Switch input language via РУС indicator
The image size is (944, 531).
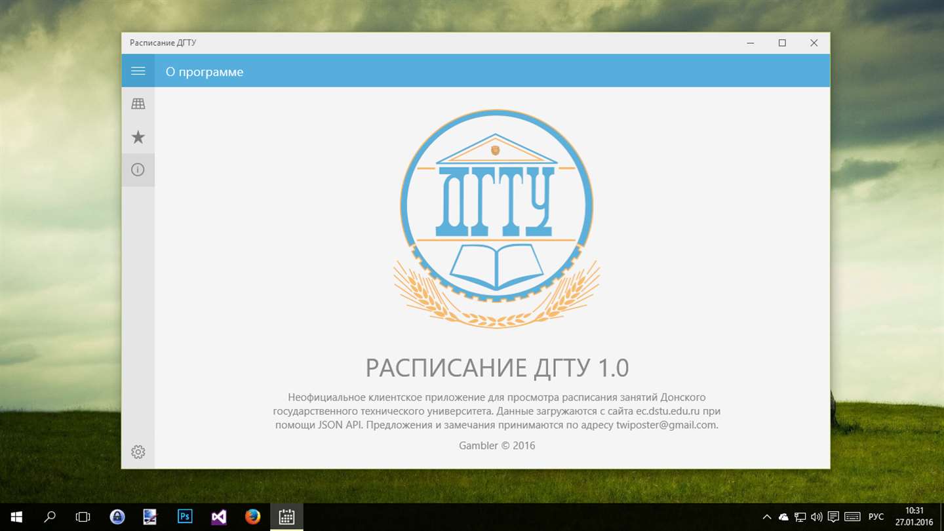pyautogui.click(x=876, y=517)
